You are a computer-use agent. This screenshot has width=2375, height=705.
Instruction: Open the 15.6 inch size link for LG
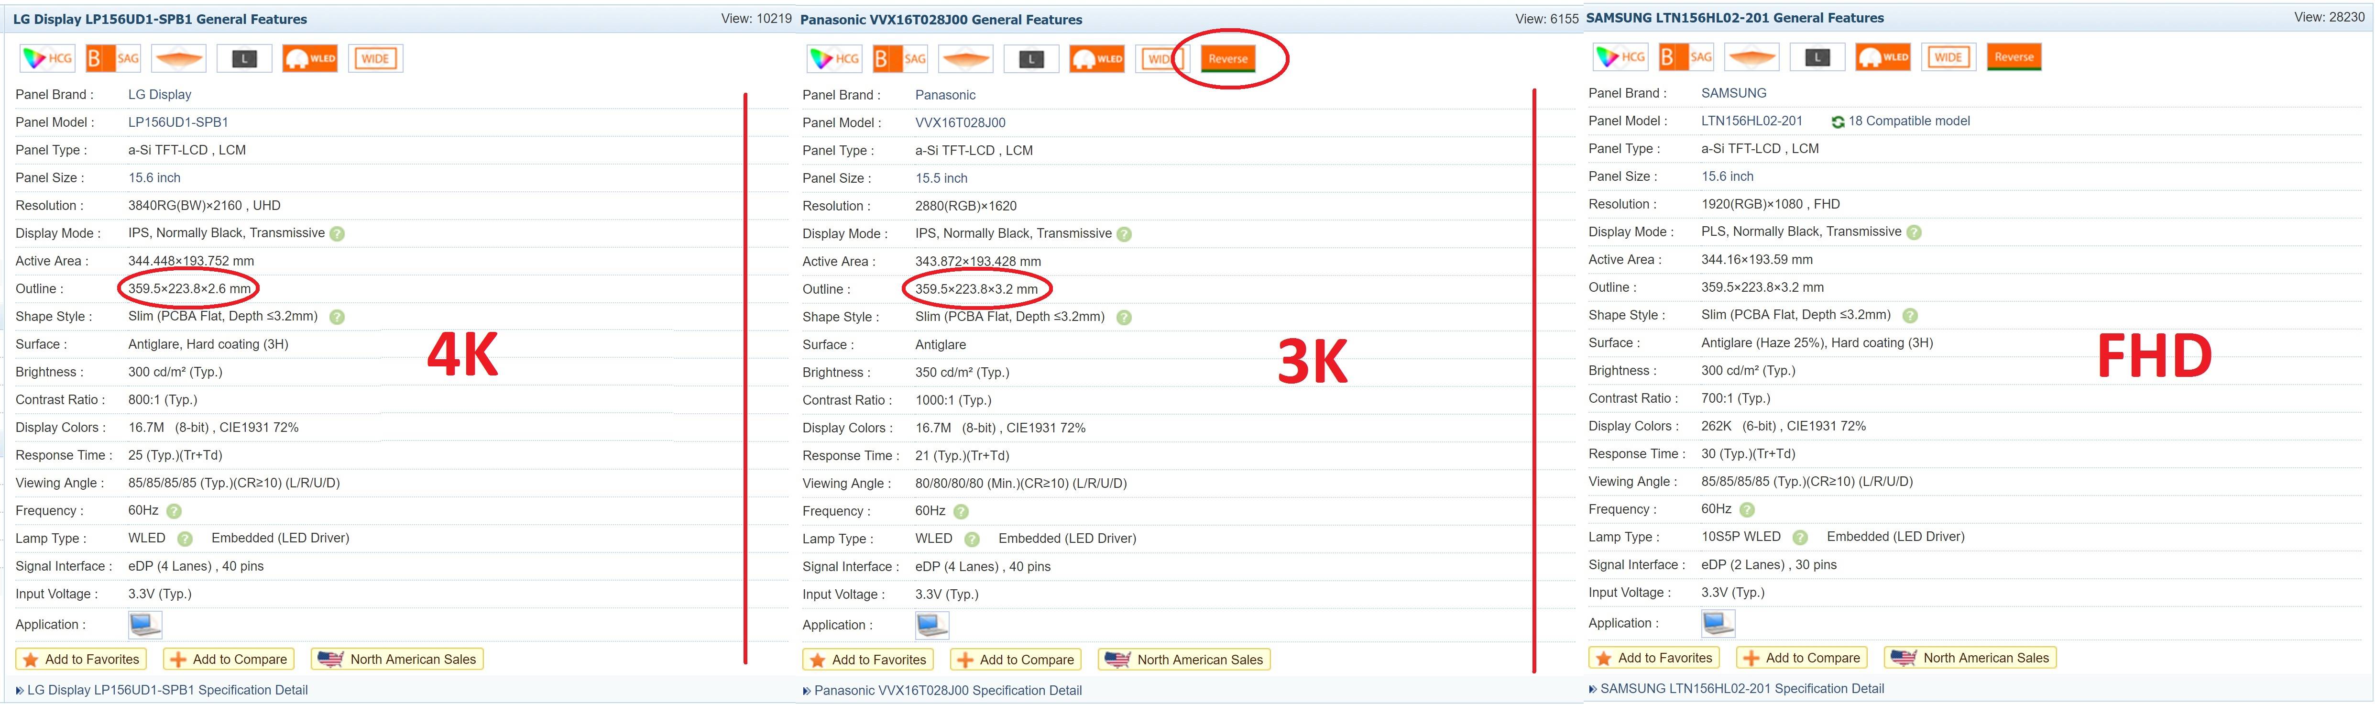(154, 178)
